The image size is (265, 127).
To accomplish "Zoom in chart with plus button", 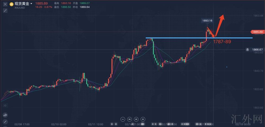I will (x=143, y=119).
